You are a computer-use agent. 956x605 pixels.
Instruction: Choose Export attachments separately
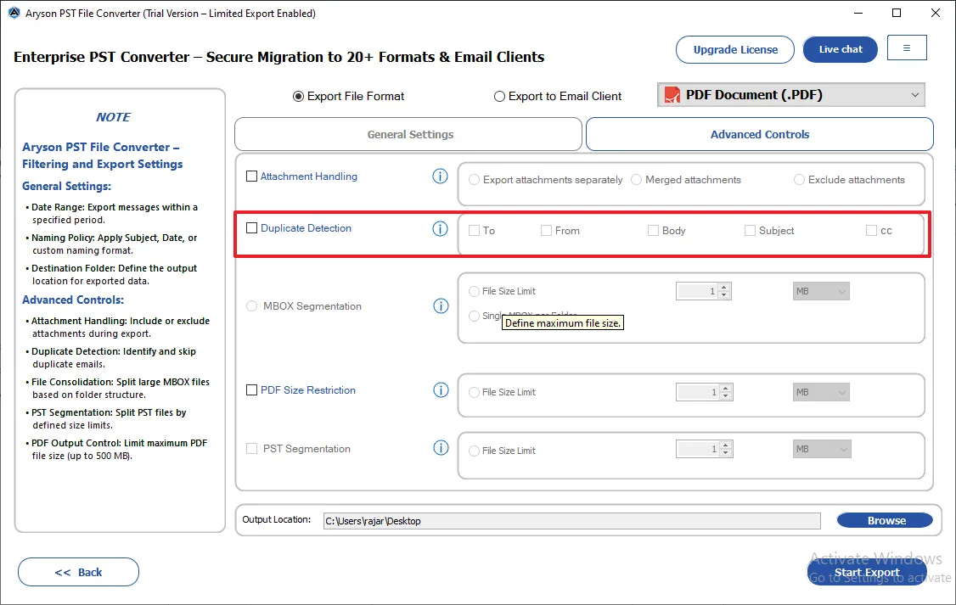474,180
